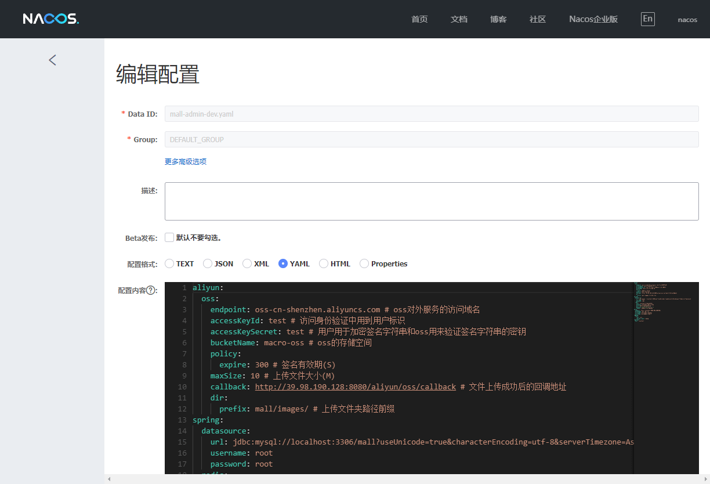This screenshot has width=710, height=484.
Task: Click the 'spring:' line in the editor
Action: (208, 420)
